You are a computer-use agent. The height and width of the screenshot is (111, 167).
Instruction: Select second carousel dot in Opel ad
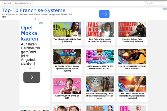coord(34,68)
